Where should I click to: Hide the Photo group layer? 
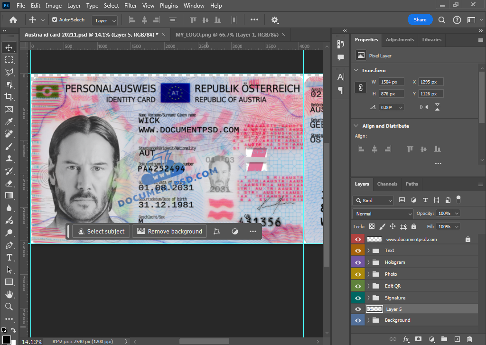358,274
